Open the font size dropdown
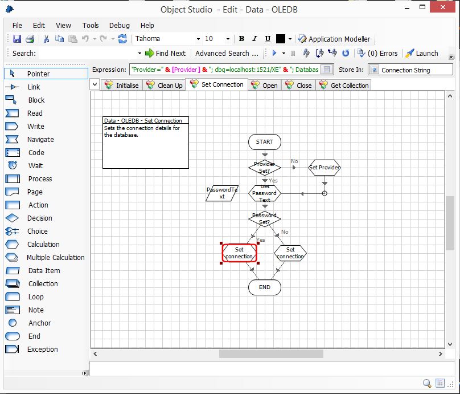Screen dimensions: 460x394 [228, 39]
